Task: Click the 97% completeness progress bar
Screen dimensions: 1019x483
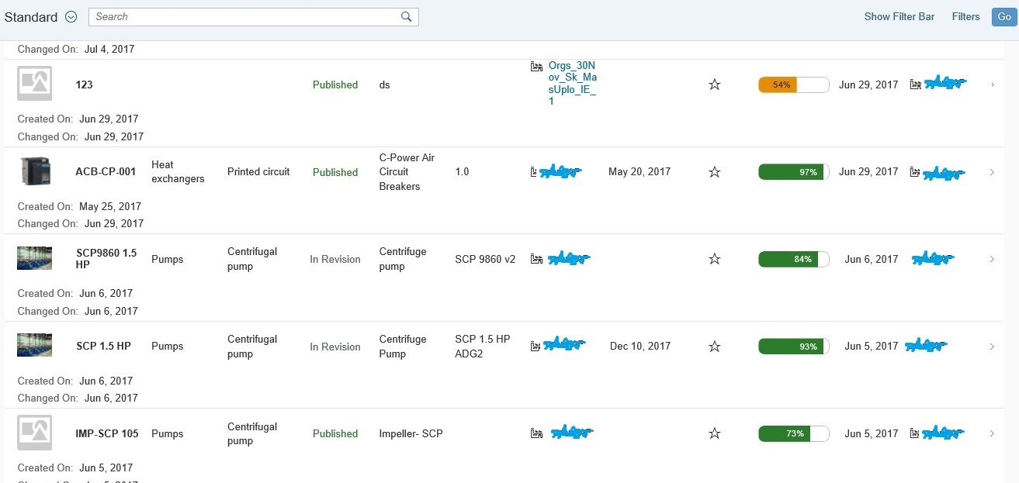Action: pyautogui.click(x=793, y=172)
